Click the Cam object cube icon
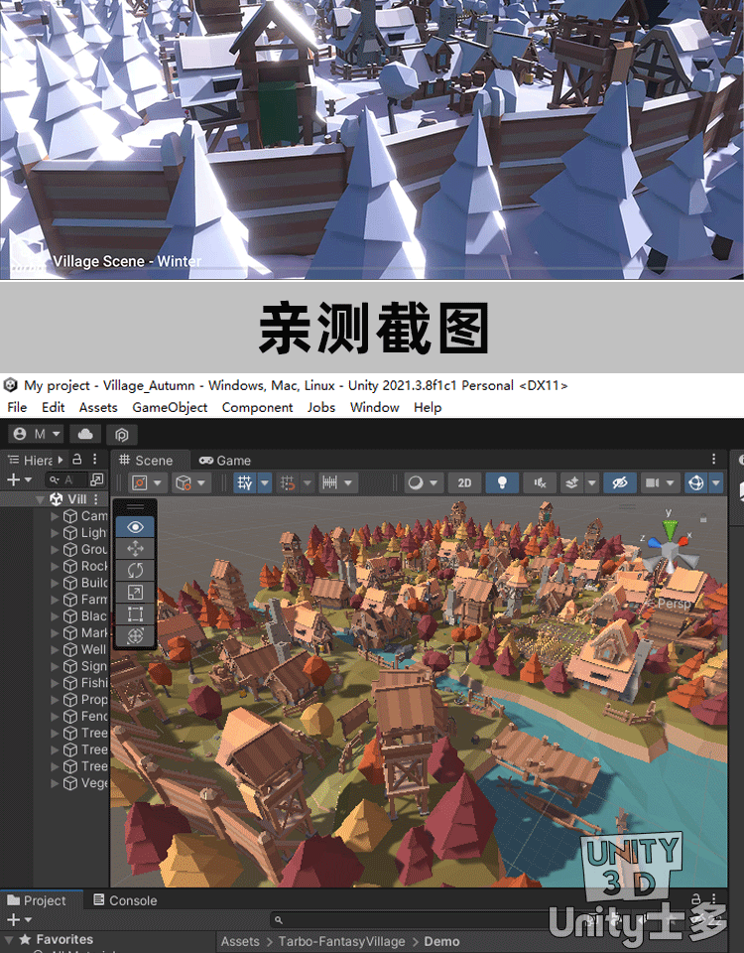 (x=70, y=516)
